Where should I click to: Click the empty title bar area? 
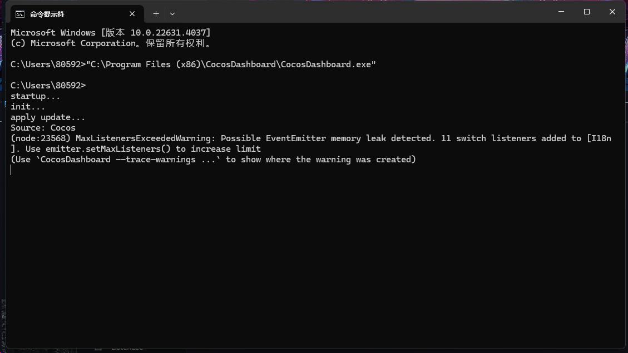pos(362,12)
